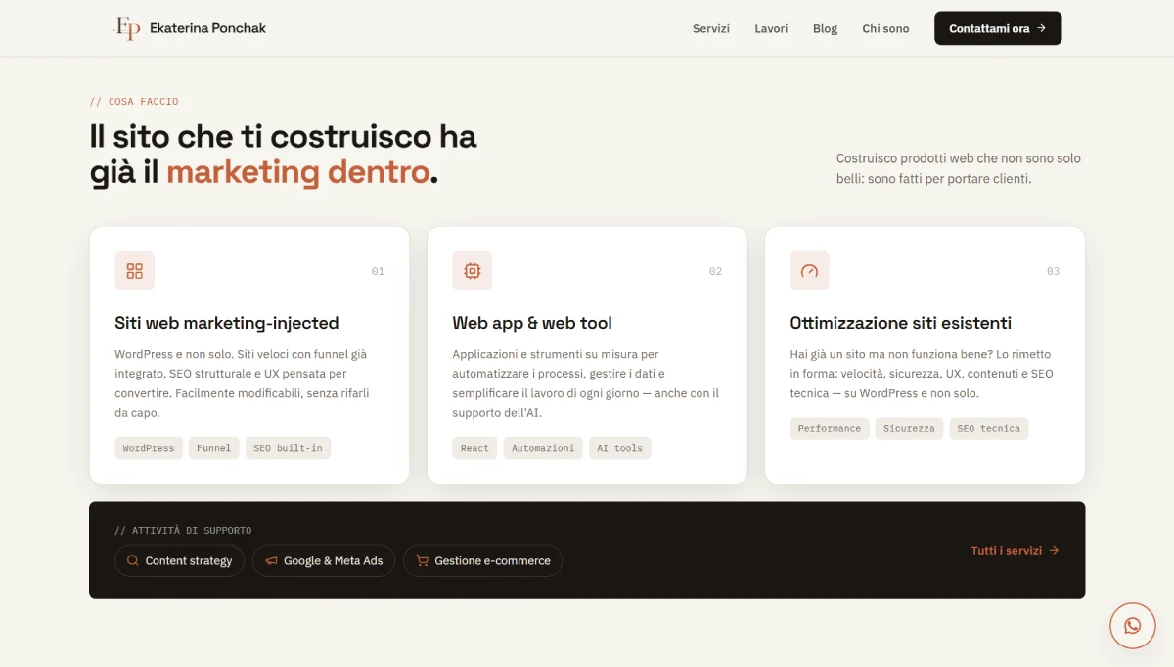Click the // ATTIVITÀ DI SUPPORTO label
1174x667 pixels.
click(183, 530)
